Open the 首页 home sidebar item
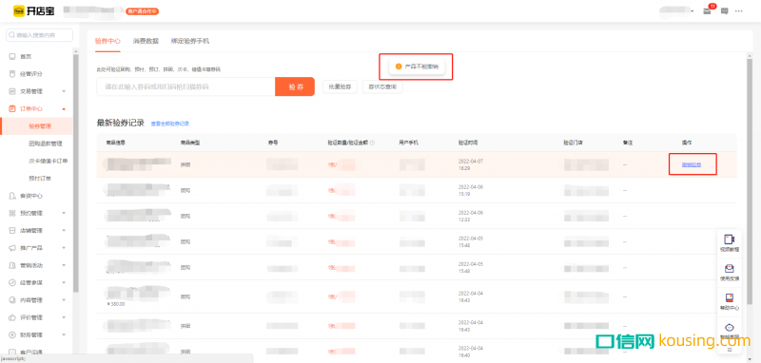This screenshot has width=761, height=363. coord(26,57)
